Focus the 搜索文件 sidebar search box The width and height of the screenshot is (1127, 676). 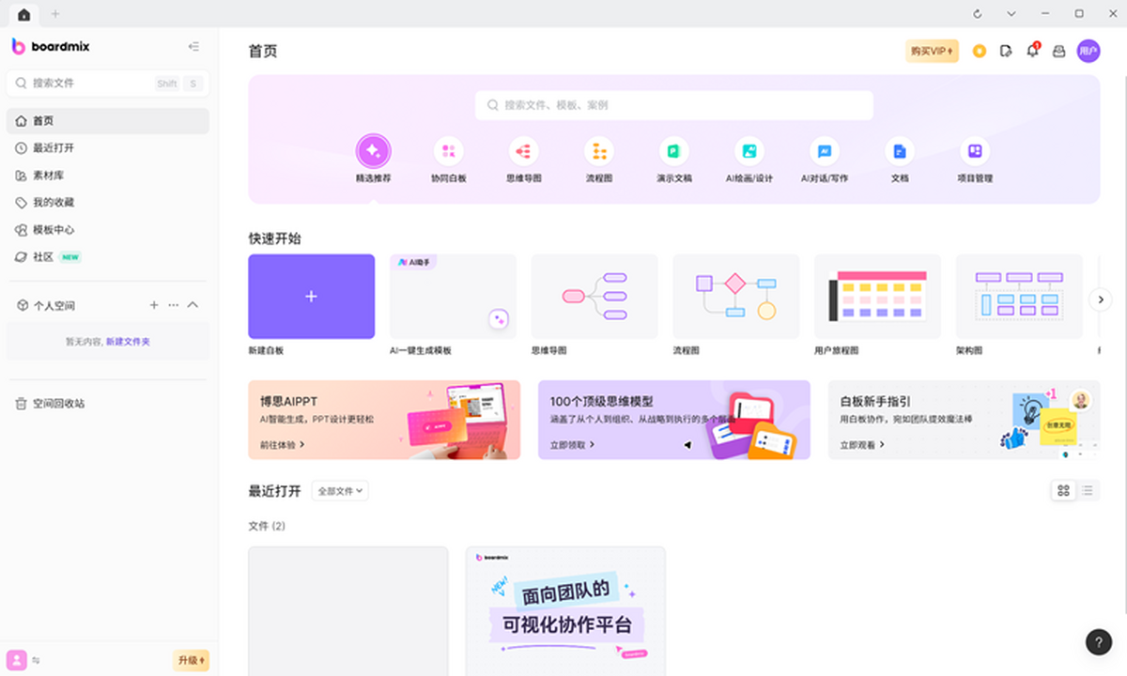(108, 84)
